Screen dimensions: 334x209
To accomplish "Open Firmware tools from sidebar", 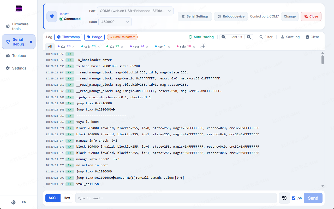I will 19,26.
